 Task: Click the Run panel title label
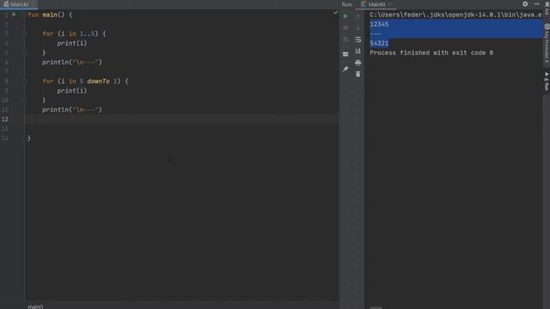(346, 4)
